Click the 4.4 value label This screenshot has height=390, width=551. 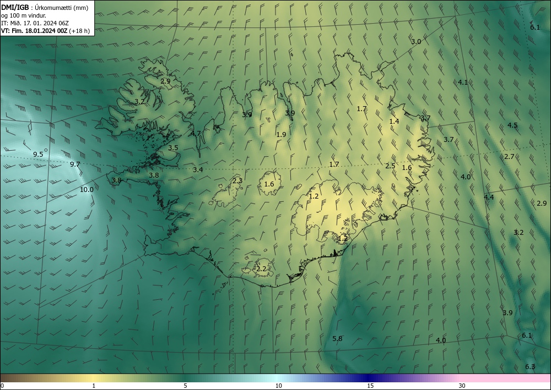click(x=489, y=197)
